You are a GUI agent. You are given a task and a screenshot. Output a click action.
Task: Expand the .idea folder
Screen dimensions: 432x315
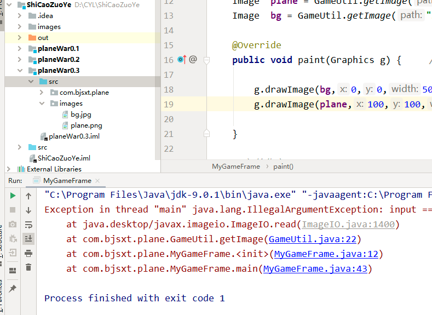click(19, 16)
